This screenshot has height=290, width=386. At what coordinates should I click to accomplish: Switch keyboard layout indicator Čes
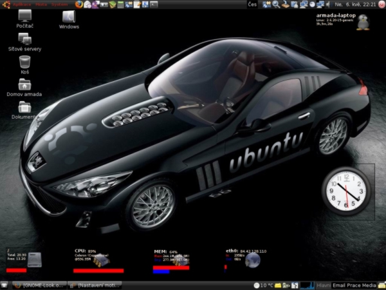coord(252,5)
